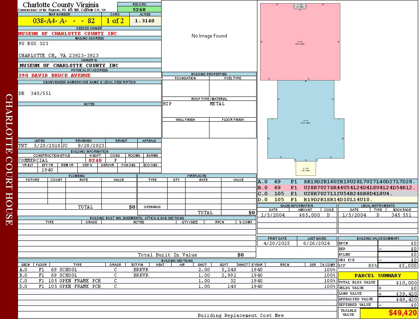419x319 pixels.
Task: Click building section row A.0 69 SCHOOL
Action: pyautogui.click(x=178, y=270)
